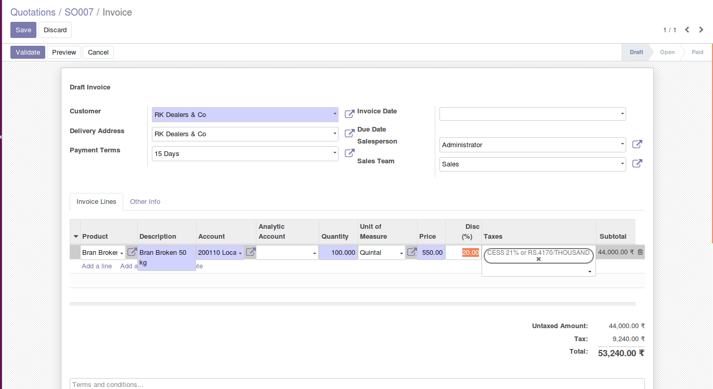This screenshot has width=713, height=389.
Task: Go to previous record arrow
Action: (687, 30)
